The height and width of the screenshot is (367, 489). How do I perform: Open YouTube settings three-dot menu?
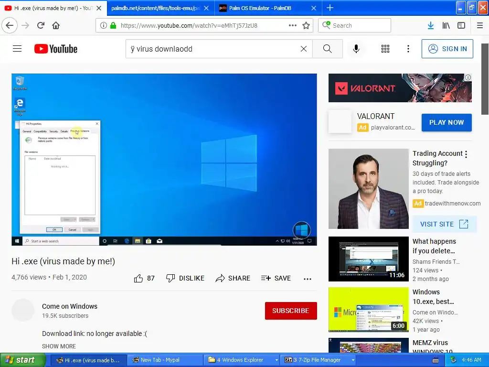coord(408,49)
